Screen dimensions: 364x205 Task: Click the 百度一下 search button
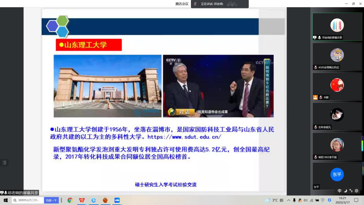pyautogui.click(x=51, y=200)
